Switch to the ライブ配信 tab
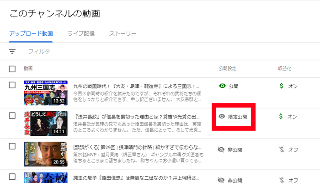The image size is (320, 183). pyautogui.click(x=81, y=33)
